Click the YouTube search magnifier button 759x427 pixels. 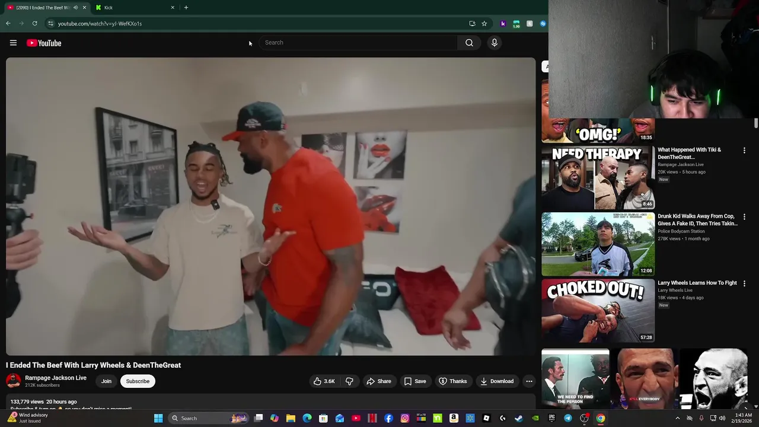point(469,43)
